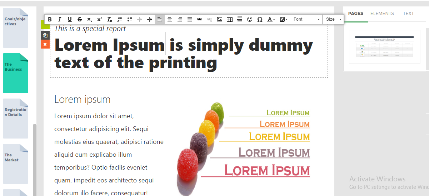Screen dimensions: 429x196
Task: Click the 'Lorem ipsum' section heading
Action: coord(83,99)
